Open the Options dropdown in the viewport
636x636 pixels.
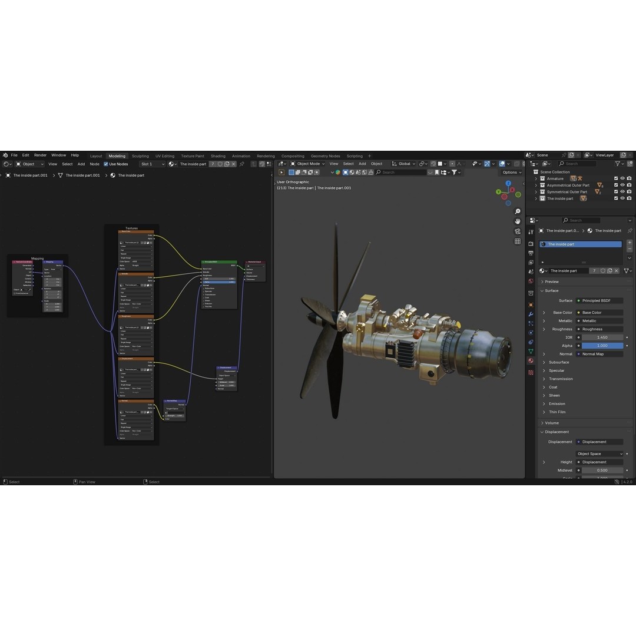pos(512,173)
